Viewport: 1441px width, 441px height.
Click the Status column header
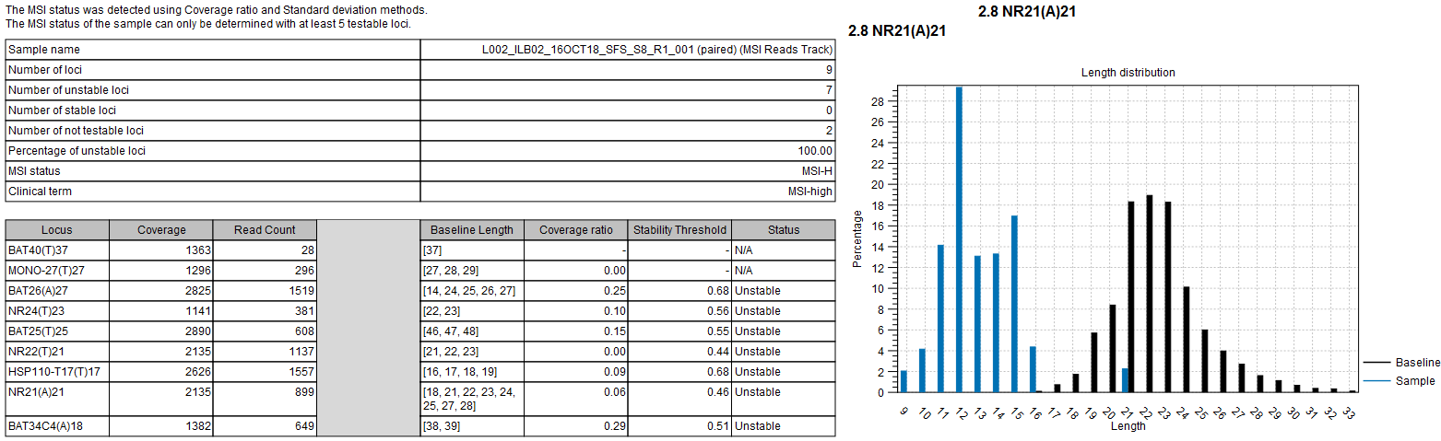[x=784, y=230]
